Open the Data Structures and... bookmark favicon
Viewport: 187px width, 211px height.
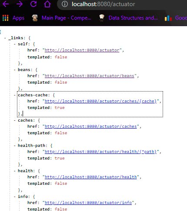(102, 18)
